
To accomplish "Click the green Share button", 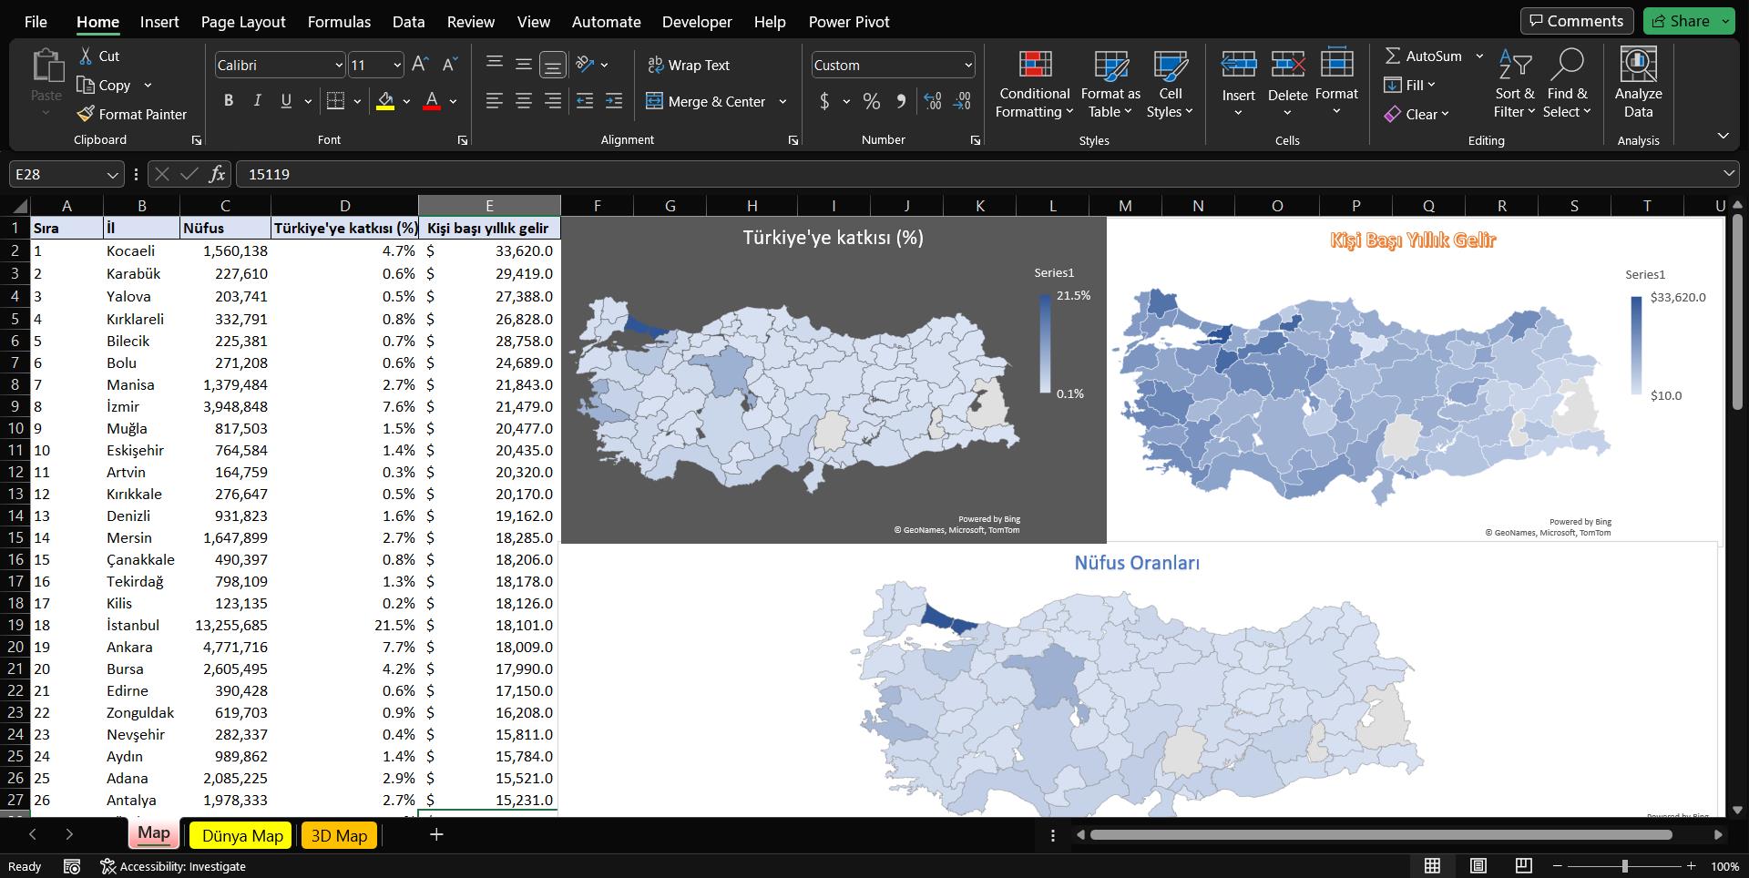I will [1681, 21].
